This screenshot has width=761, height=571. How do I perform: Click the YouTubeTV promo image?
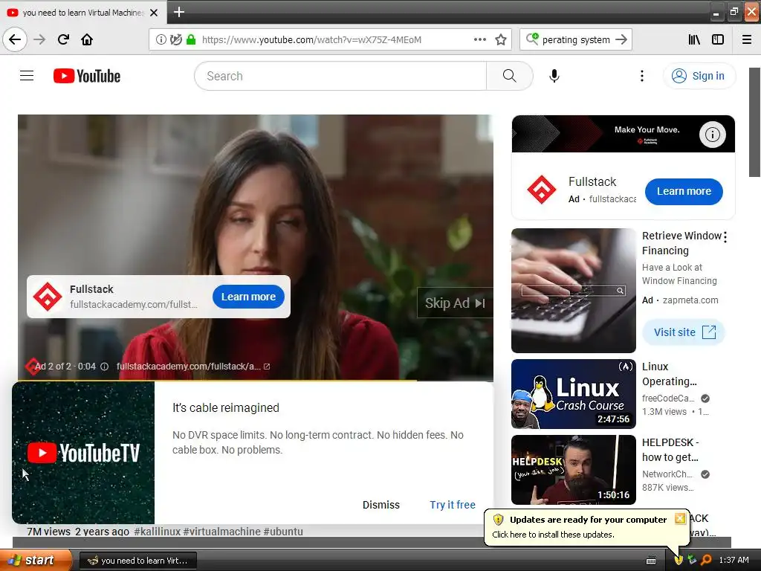tap(83, 453)
